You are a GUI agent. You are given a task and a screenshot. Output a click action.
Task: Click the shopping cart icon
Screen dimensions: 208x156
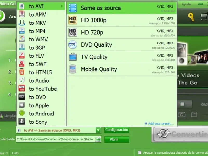[204, 17]
